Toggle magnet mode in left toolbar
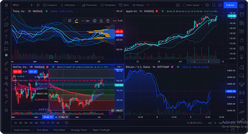 6,77
